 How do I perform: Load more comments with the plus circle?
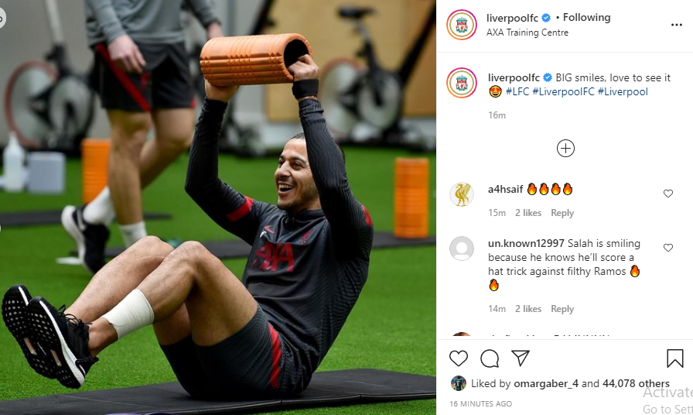pyautogui.click(x=565, y=148)
